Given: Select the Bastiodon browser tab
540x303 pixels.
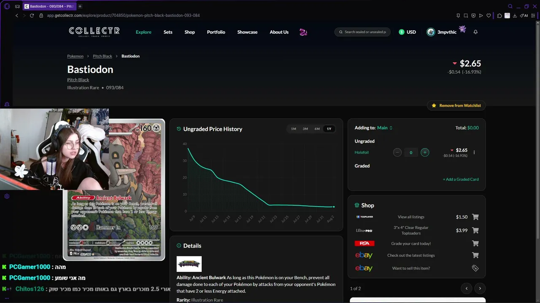Looking at the screenshot, I should [x=50, y=6].
